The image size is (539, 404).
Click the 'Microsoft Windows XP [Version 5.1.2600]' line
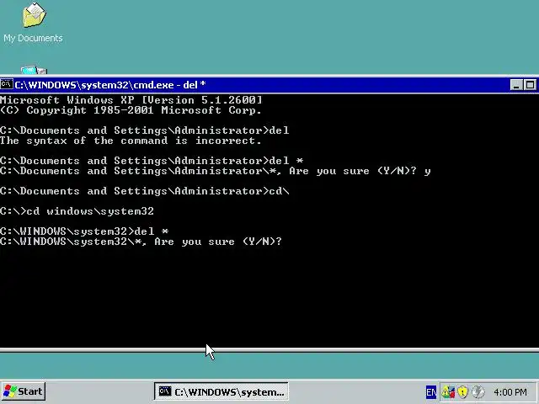coord(131,100)
